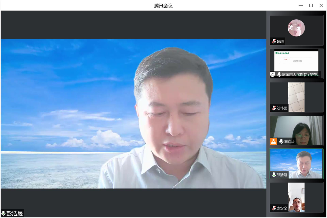Maximize the Tencent Meeting window
Screen dimensions: 327x218
(311, 5)
